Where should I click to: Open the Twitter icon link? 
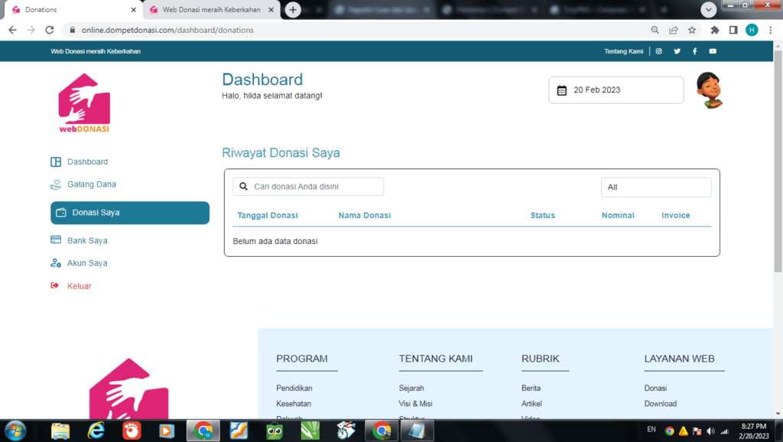coord(677,51)
